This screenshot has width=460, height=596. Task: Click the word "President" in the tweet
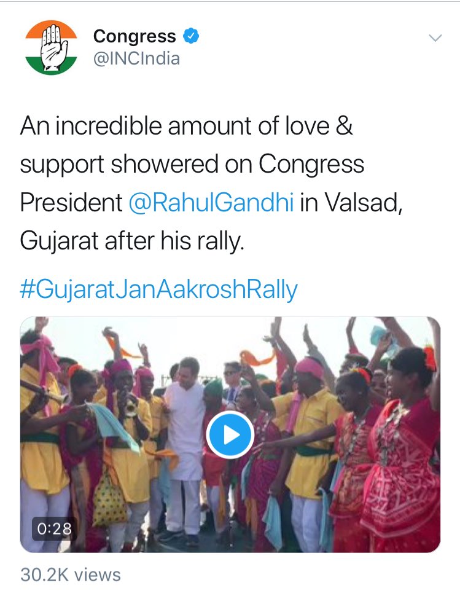71,202
